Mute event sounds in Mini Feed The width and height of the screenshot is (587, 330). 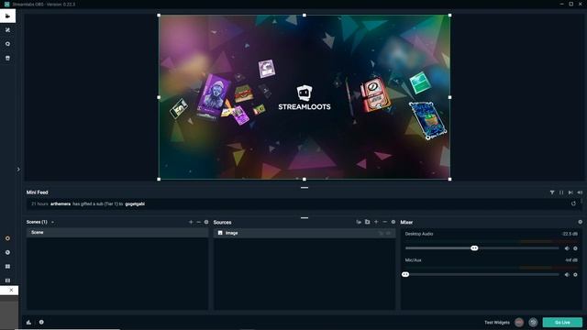(580, 192)
